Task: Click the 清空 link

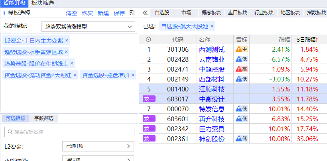Action: (71, 13)
